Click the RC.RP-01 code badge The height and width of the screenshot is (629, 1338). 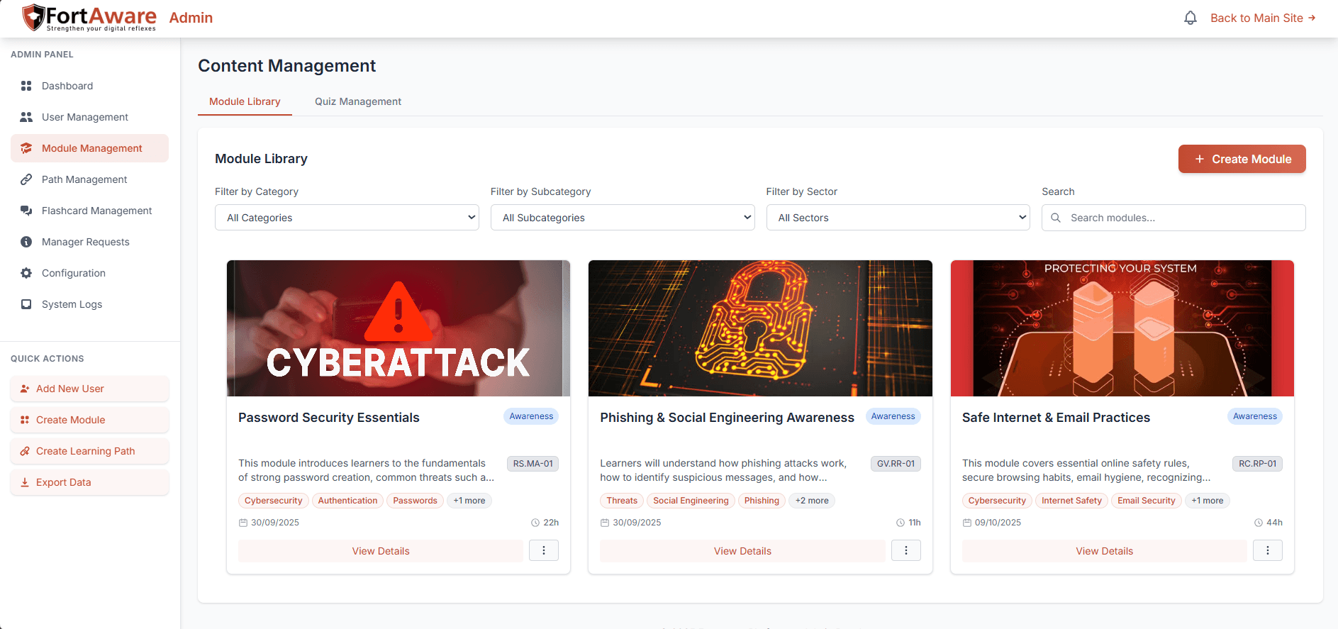click(1257, 464)
